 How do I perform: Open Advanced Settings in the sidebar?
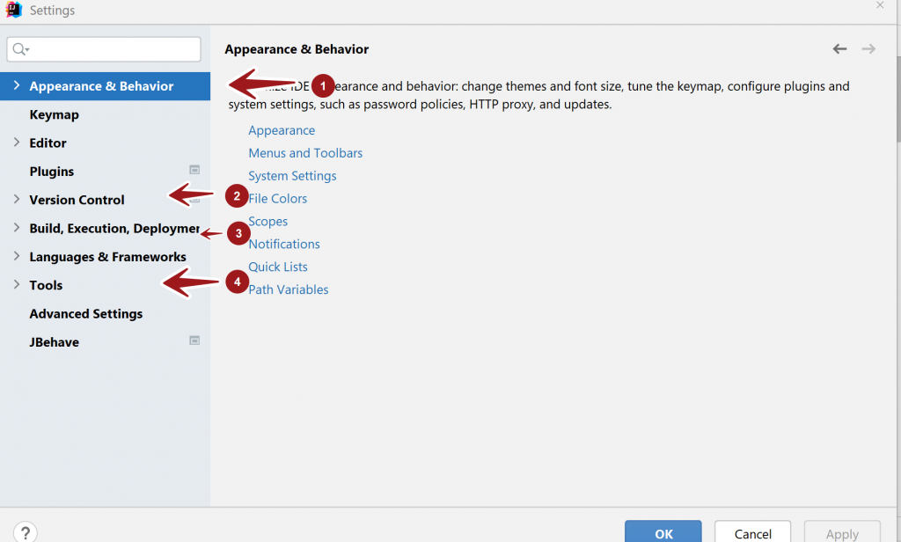coord(85,313)
